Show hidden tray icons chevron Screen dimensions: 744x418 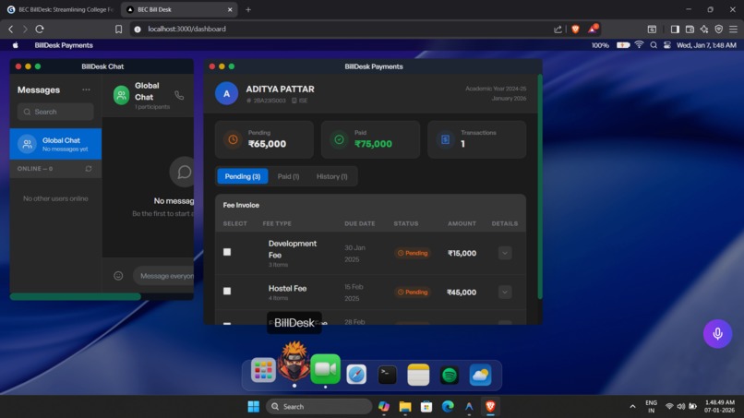(x=632, y=407)
